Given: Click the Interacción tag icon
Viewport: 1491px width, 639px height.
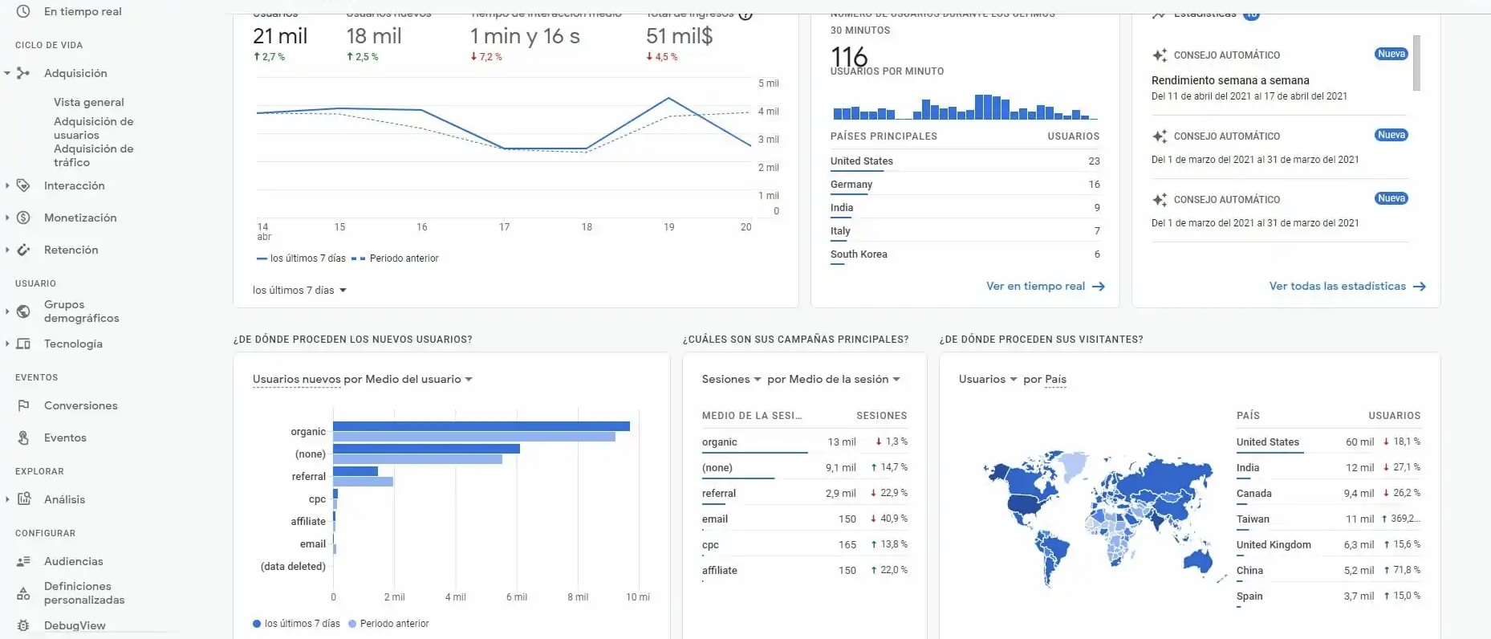Looking at the screenshot, I should pos(23,185).
